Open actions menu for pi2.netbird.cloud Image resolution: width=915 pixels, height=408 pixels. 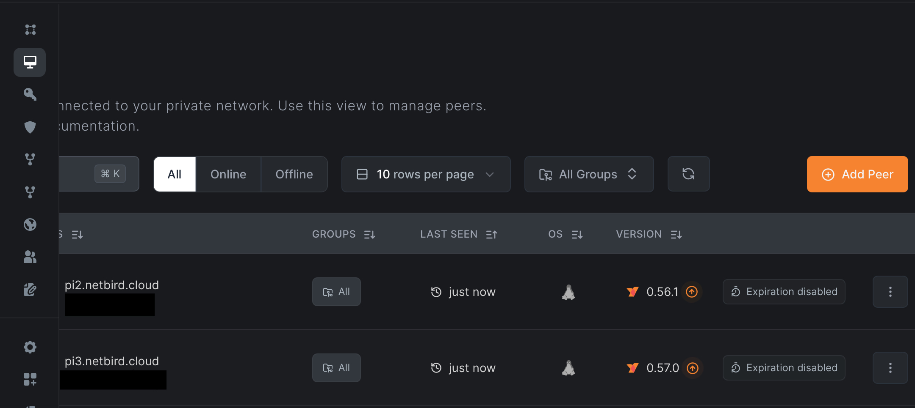(890, 292)
